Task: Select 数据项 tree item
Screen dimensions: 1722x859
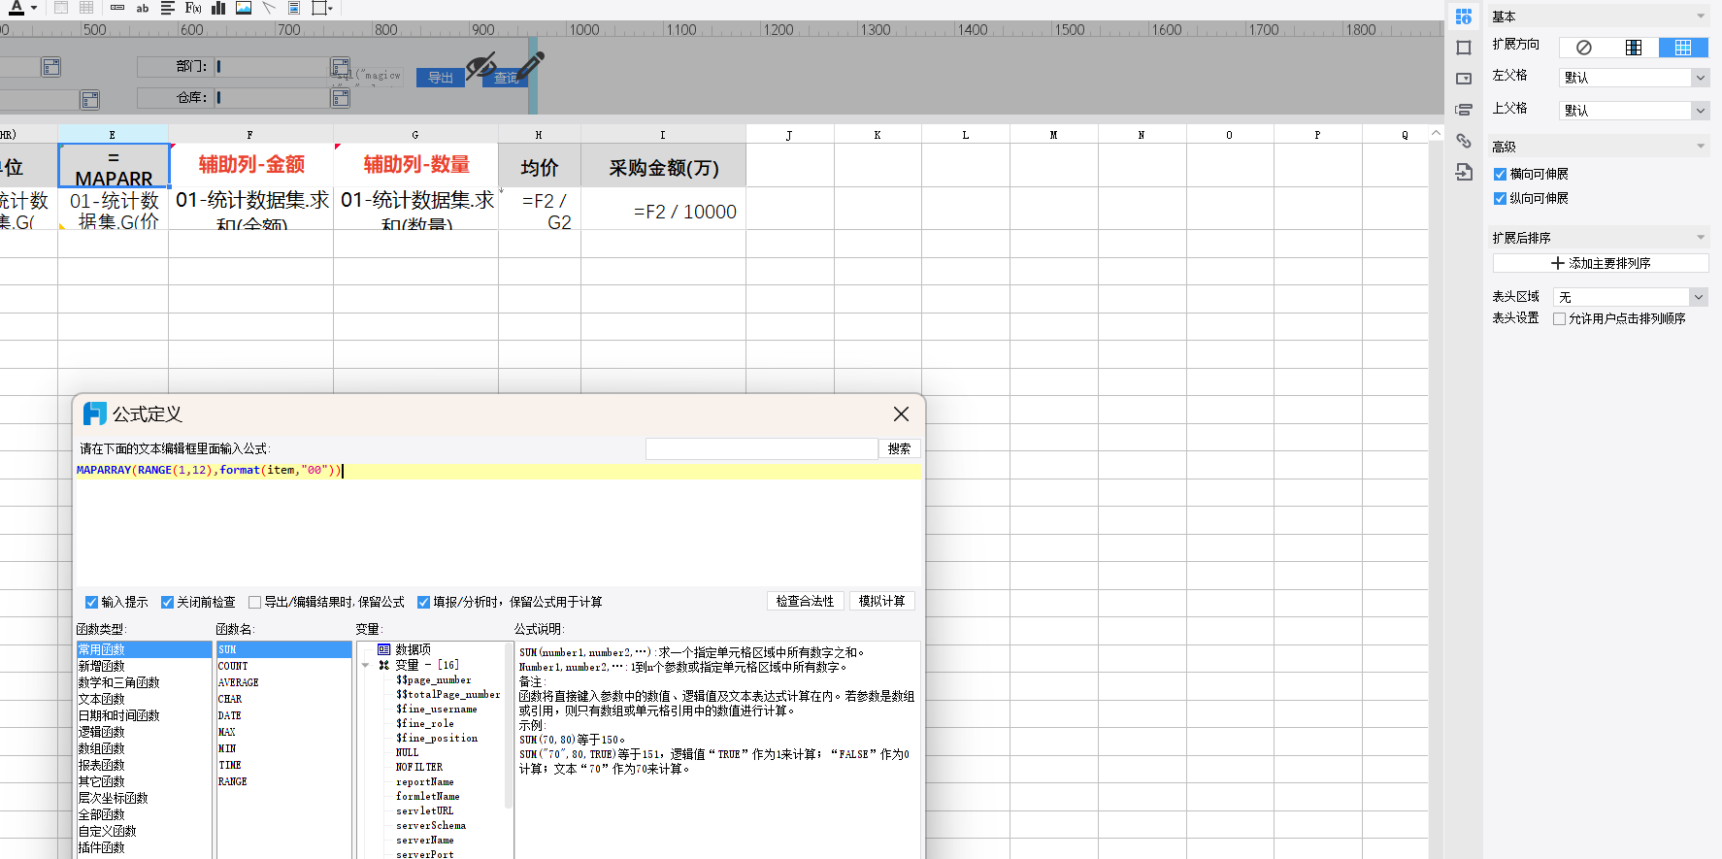Action: click(414, 649)
